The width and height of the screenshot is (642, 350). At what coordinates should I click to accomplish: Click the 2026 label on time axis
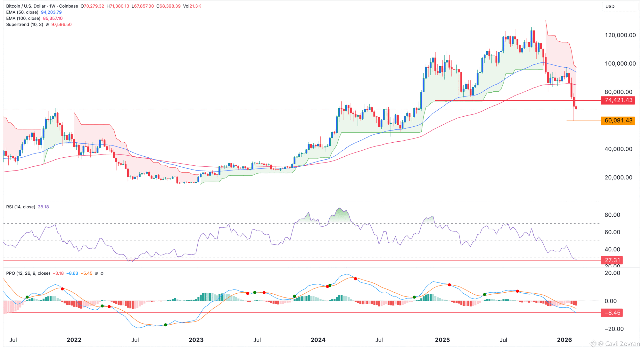[564, 340]
